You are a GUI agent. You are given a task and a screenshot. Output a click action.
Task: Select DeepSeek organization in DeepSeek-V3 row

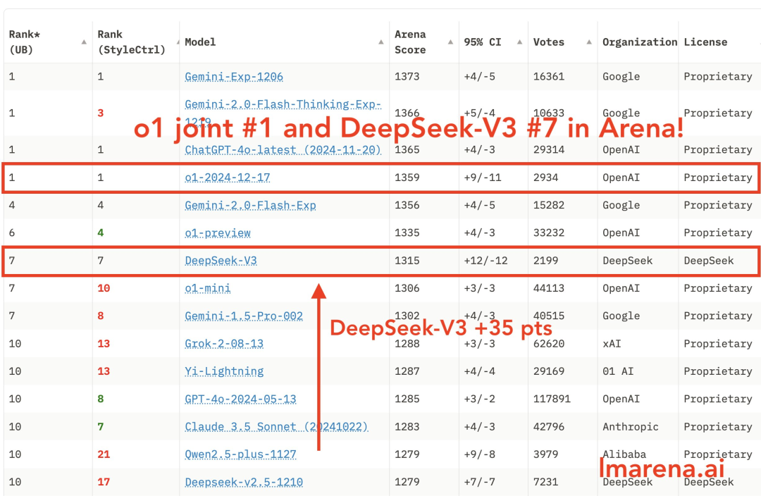point(628,261)
